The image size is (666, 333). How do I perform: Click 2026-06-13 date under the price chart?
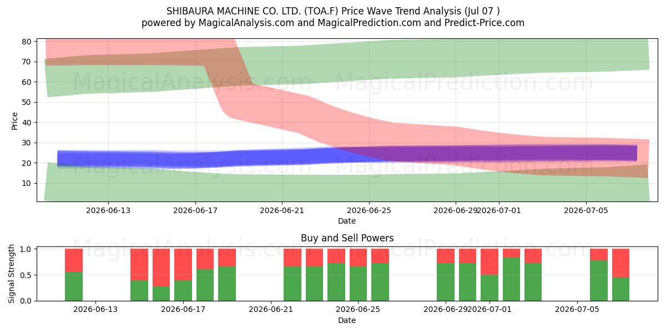tap(108, 210)
